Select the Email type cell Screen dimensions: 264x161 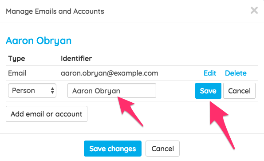pos(17,73)
